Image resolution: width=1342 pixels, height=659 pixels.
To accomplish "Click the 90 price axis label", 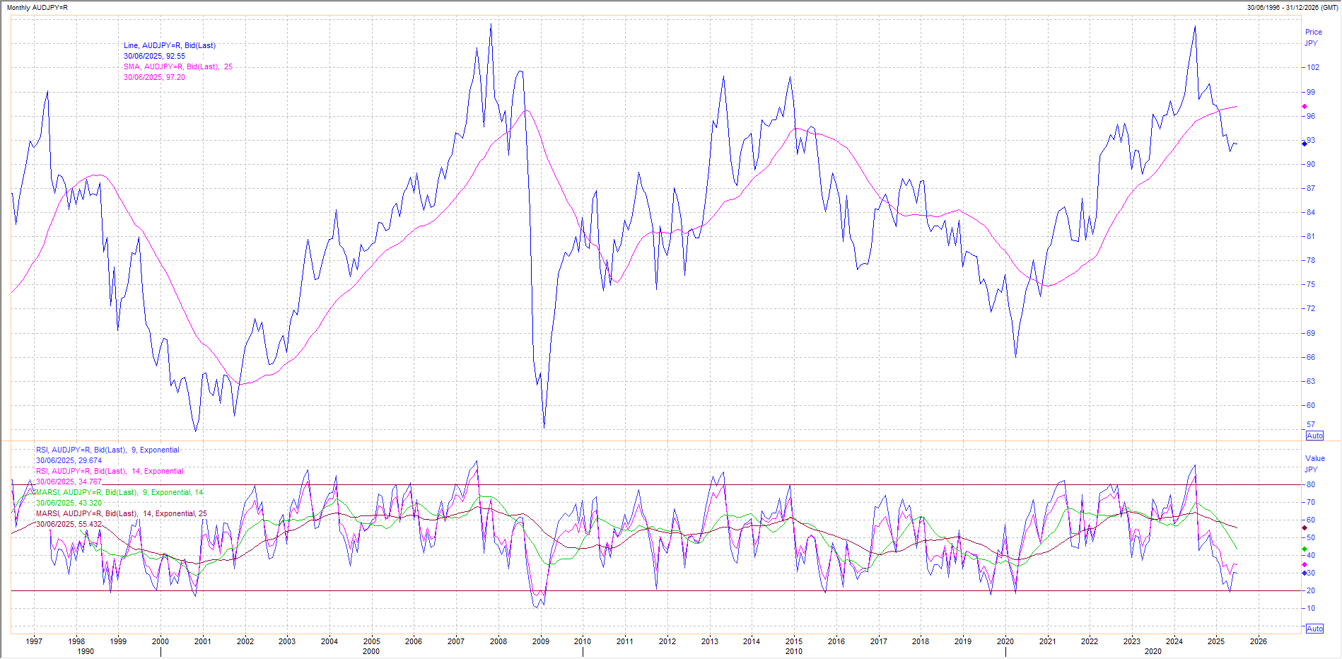I will 1311,164.
